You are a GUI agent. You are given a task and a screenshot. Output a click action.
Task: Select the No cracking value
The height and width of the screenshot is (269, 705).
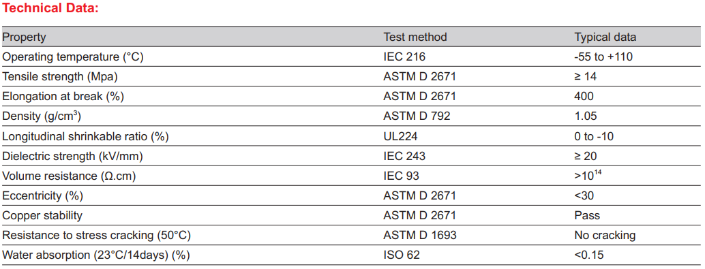coord(605,236)
